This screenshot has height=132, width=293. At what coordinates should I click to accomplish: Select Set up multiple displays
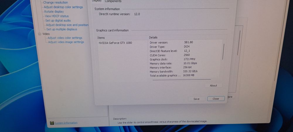[62, 29]
